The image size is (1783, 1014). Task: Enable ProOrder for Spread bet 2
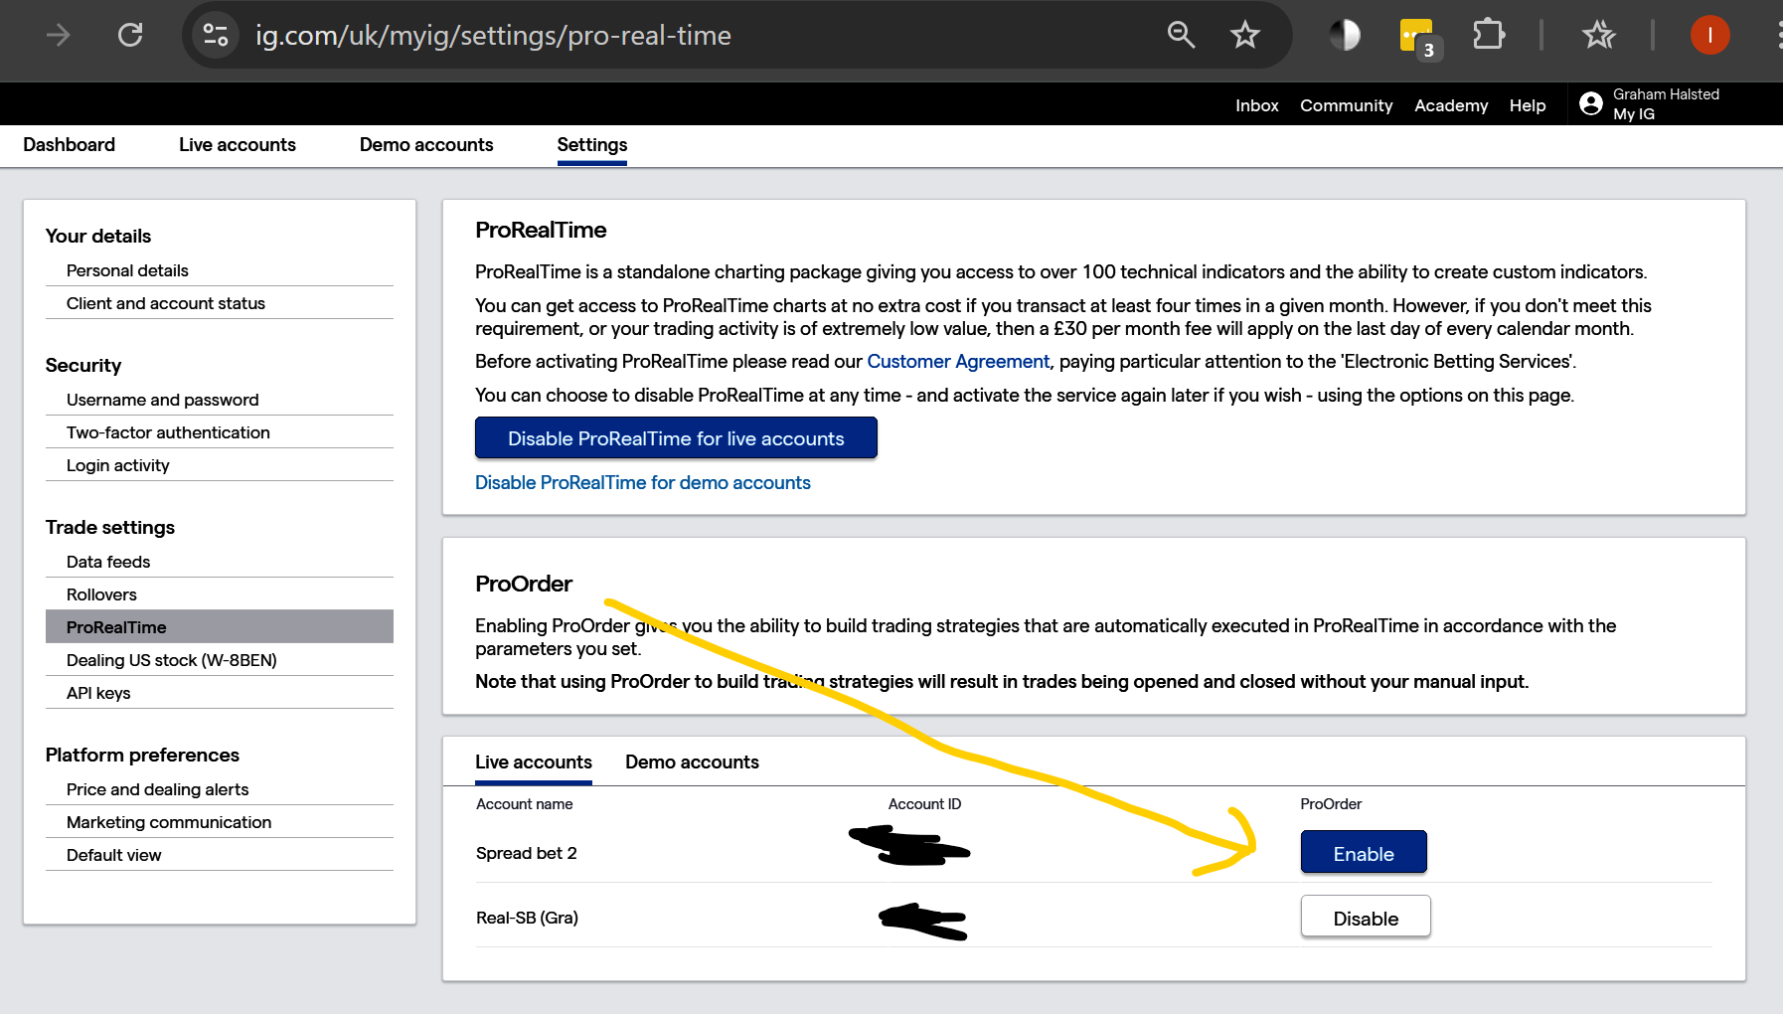tap(1364, 853)
